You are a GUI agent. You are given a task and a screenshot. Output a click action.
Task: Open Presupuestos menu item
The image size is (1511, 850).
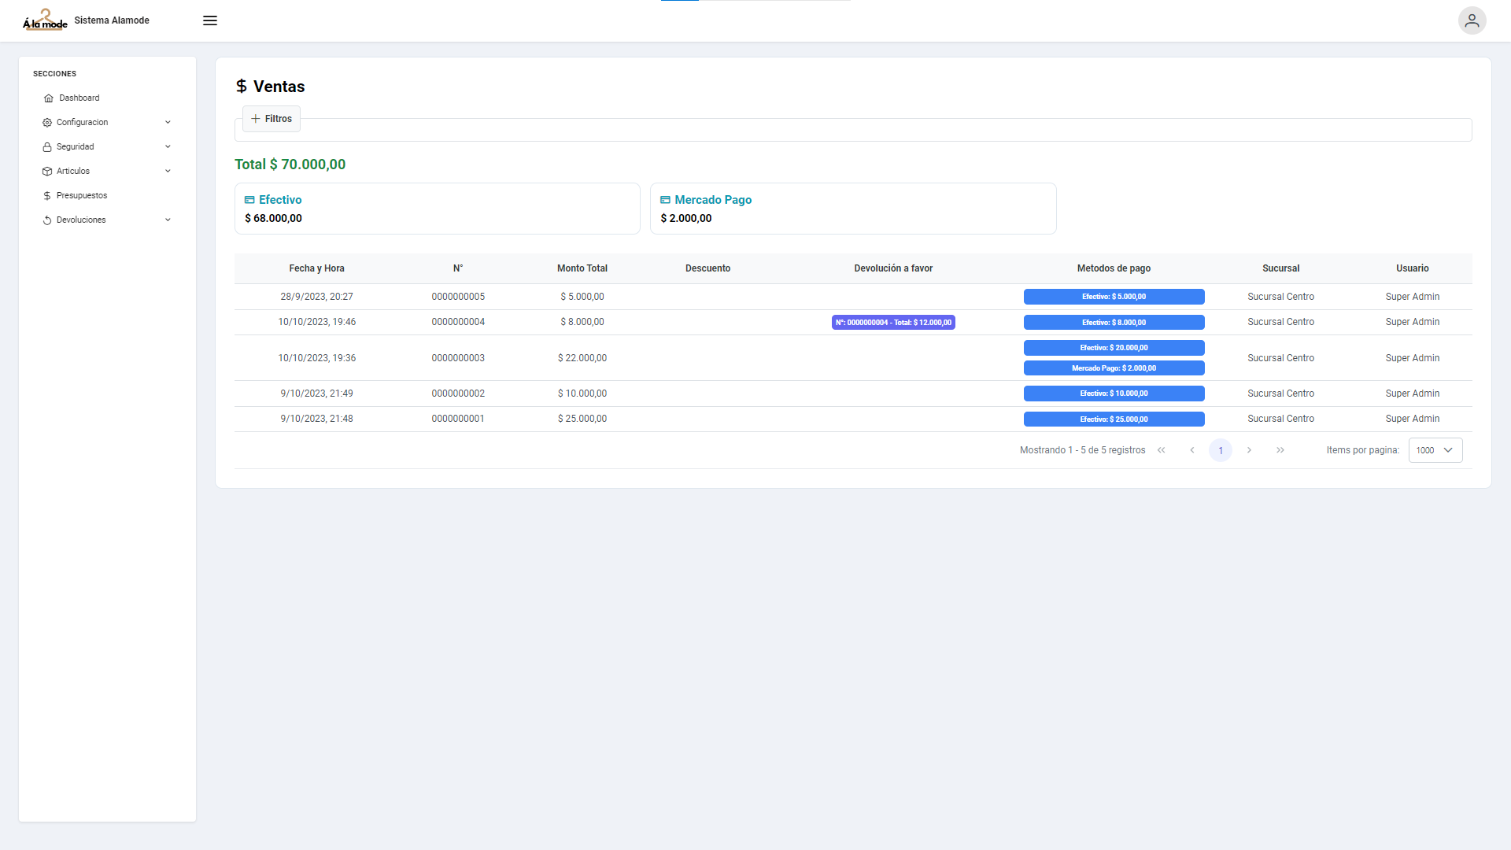click(x=107, y=196)
